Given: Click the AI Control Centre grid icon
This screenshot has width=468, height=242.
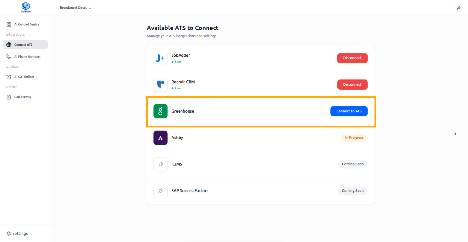Looking at the screenshot, I should (x=9, y=24).
